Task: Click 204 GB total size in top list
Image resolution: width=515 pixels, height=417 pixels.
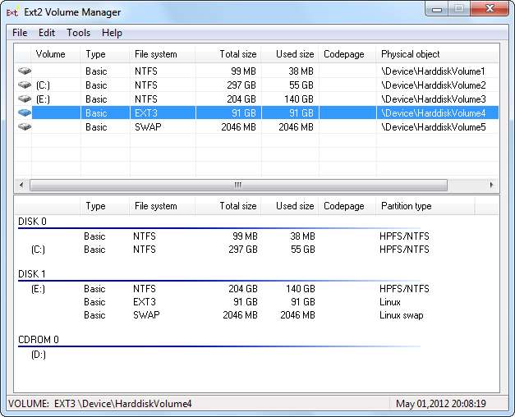Action: tap(241, 99)
